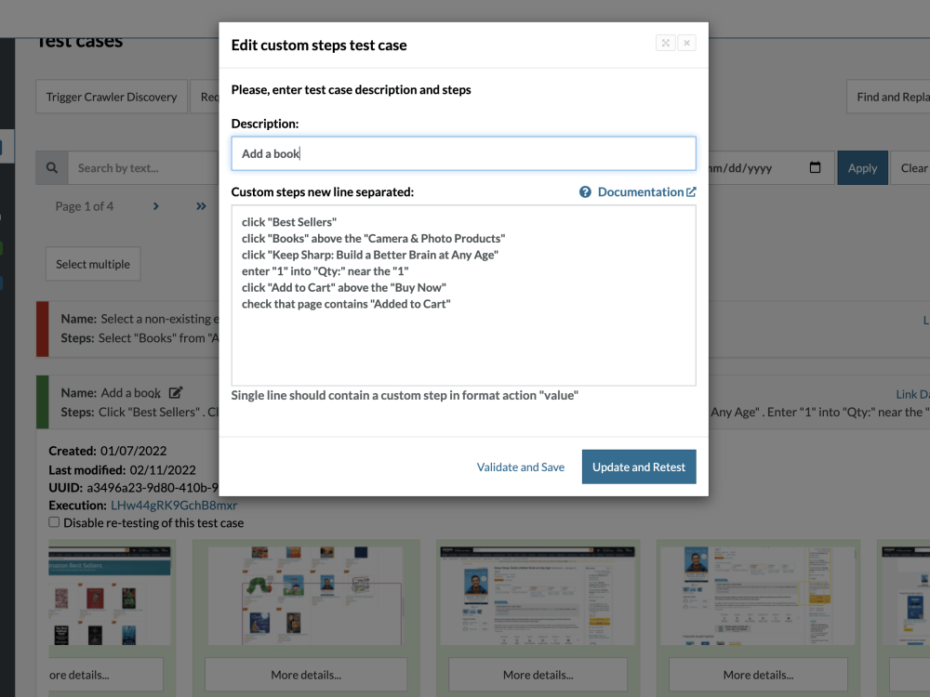
Task: Click Validate and Save
Action: point(520,467)
